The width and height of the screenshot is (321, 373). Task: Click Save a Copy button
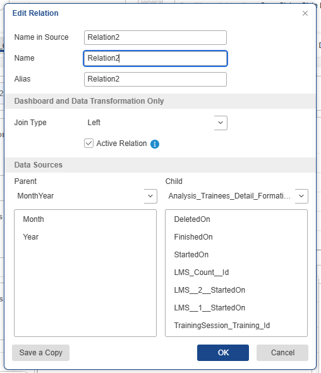click(40, 353)
